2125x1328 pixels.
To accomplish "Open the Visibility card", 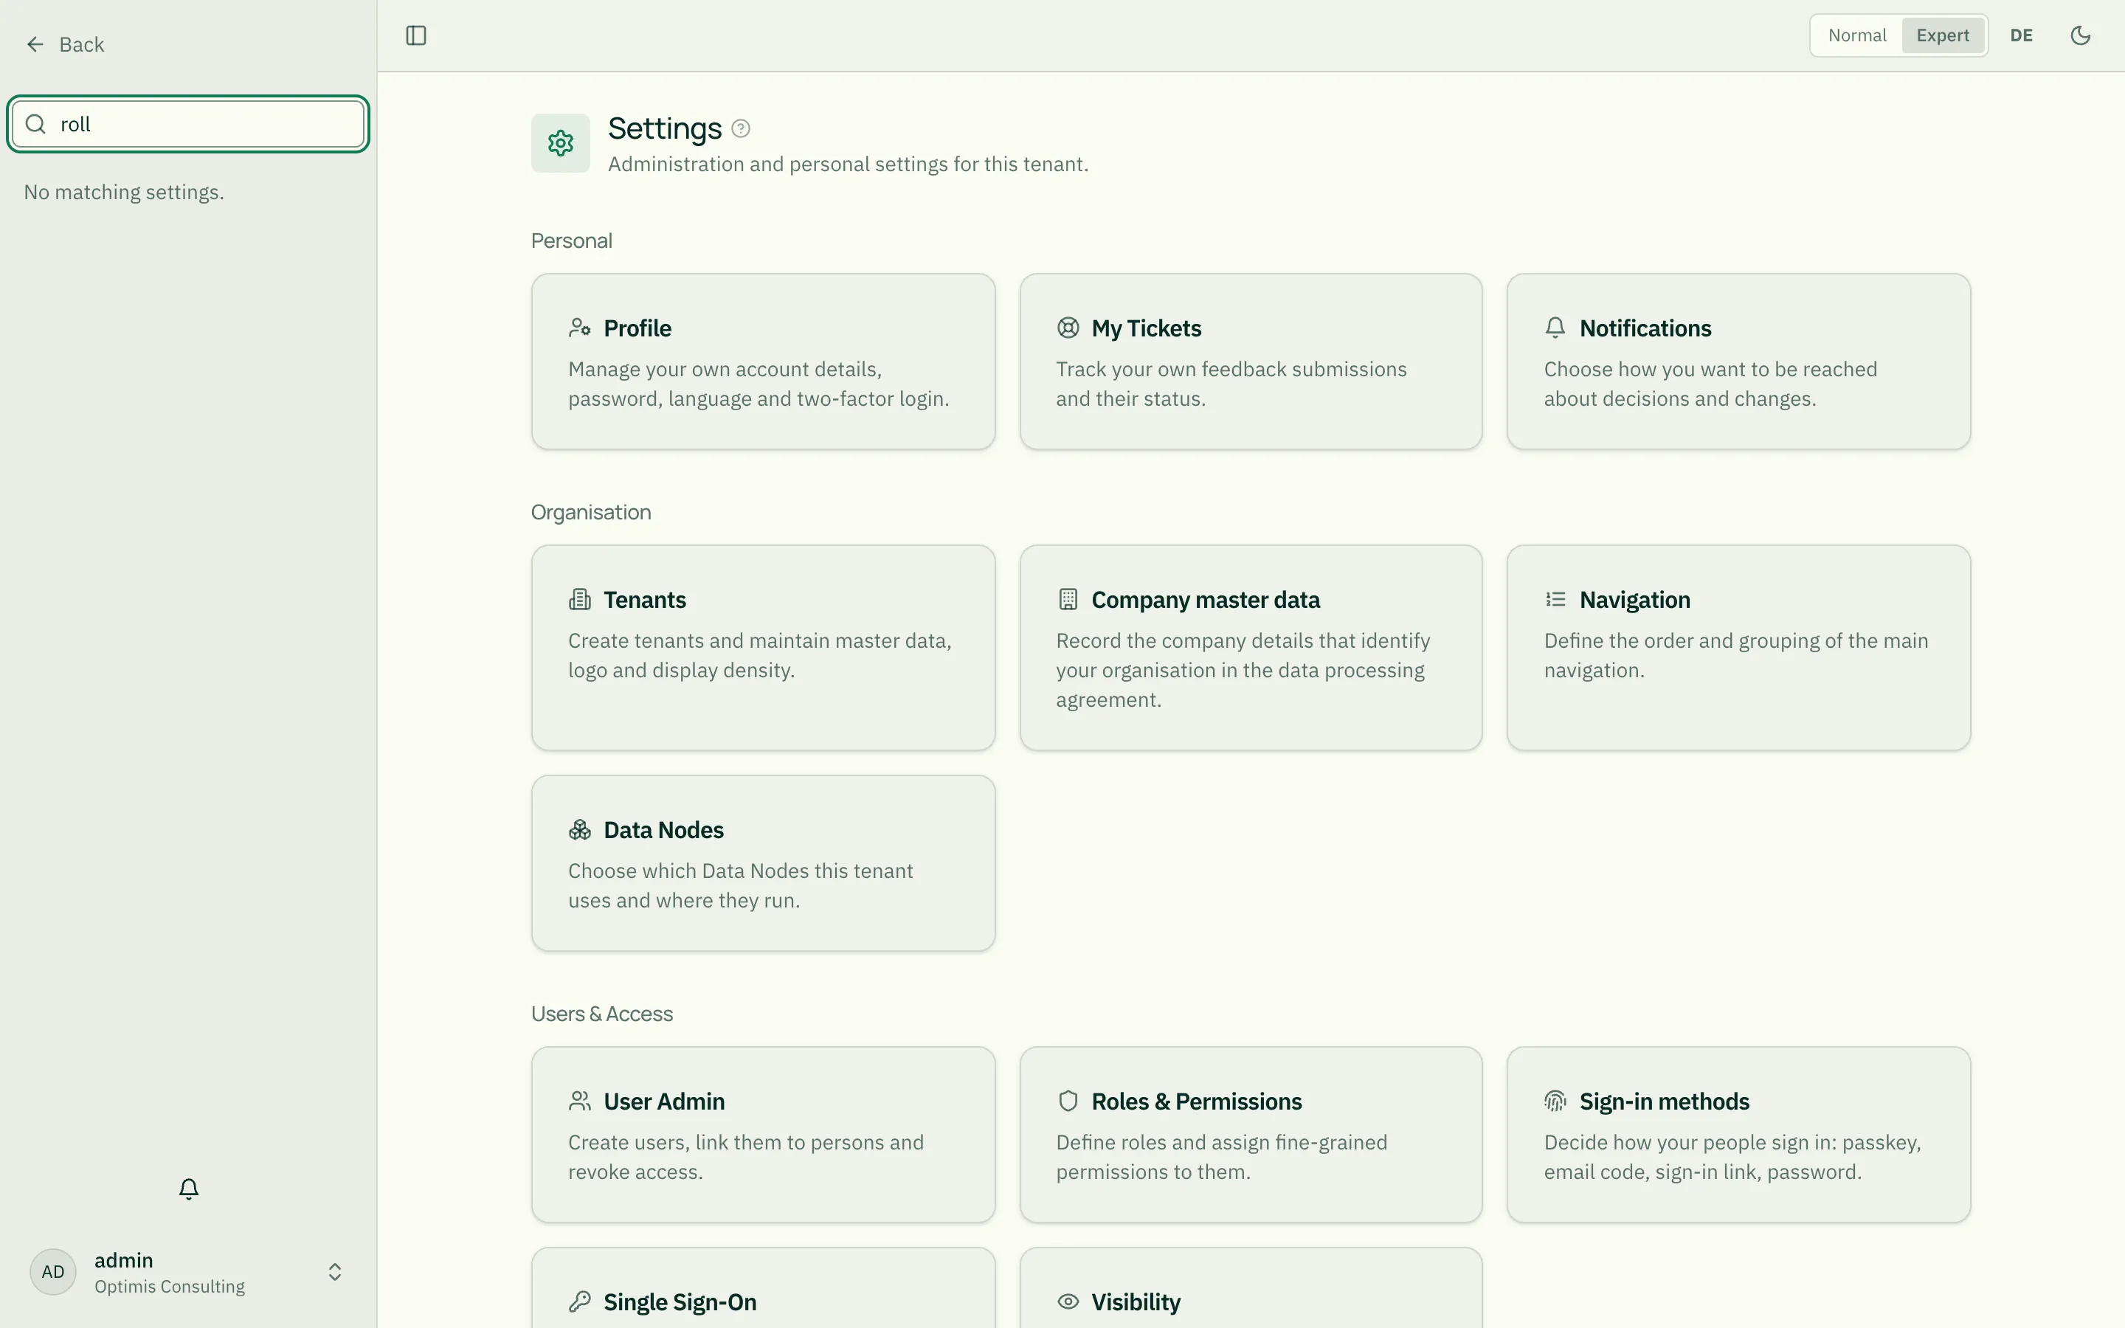I will click(x=1251, y=1288).
